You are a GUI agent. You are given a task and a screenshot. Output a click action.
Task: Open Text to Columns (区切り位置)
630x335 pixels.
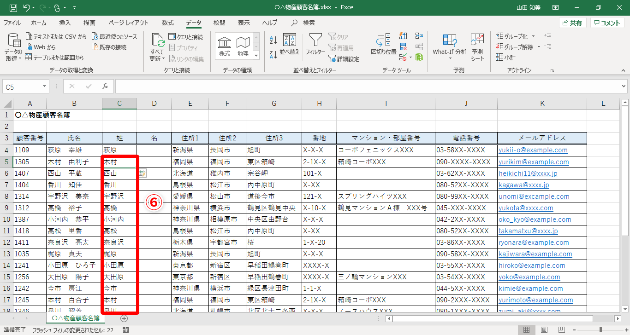(383, 45)
